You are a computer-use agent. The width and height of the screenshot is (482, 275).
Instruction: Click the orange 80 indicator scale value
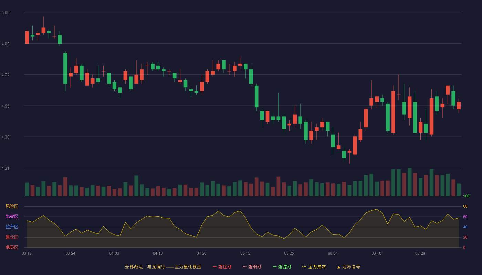pyautogui.click(x=465, y=206)
